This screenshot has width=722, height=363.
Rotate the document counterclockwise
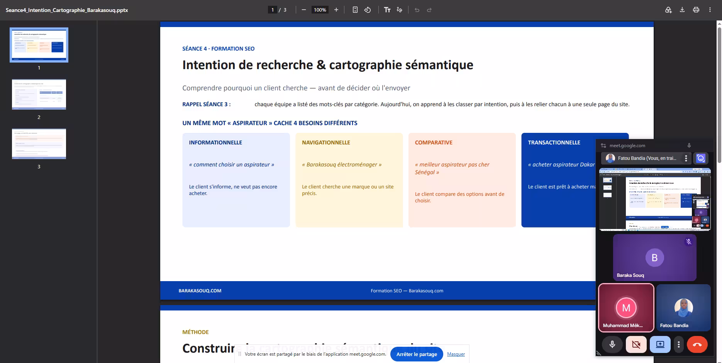(368, 10)
